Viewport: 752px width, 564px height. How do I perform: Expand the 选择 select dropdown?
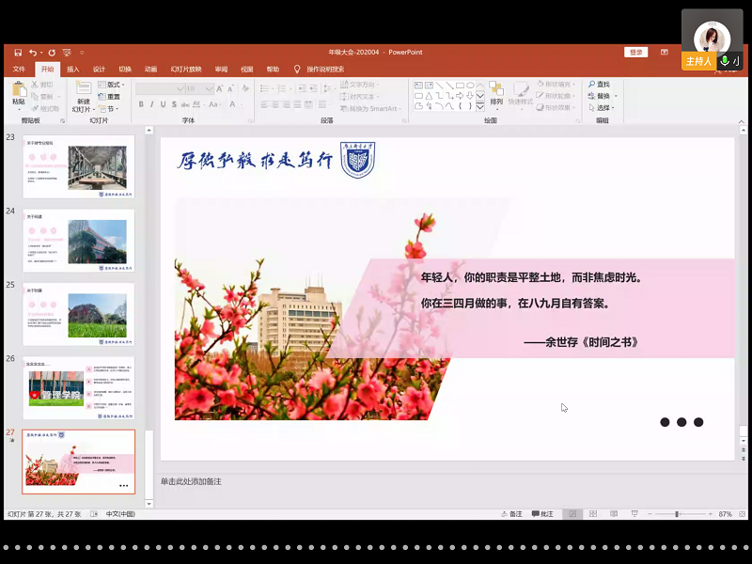(x=602, y=108)
